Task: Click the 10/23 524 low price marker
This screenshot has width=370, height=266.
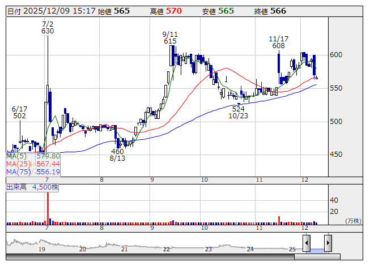Action: (238, 111)
